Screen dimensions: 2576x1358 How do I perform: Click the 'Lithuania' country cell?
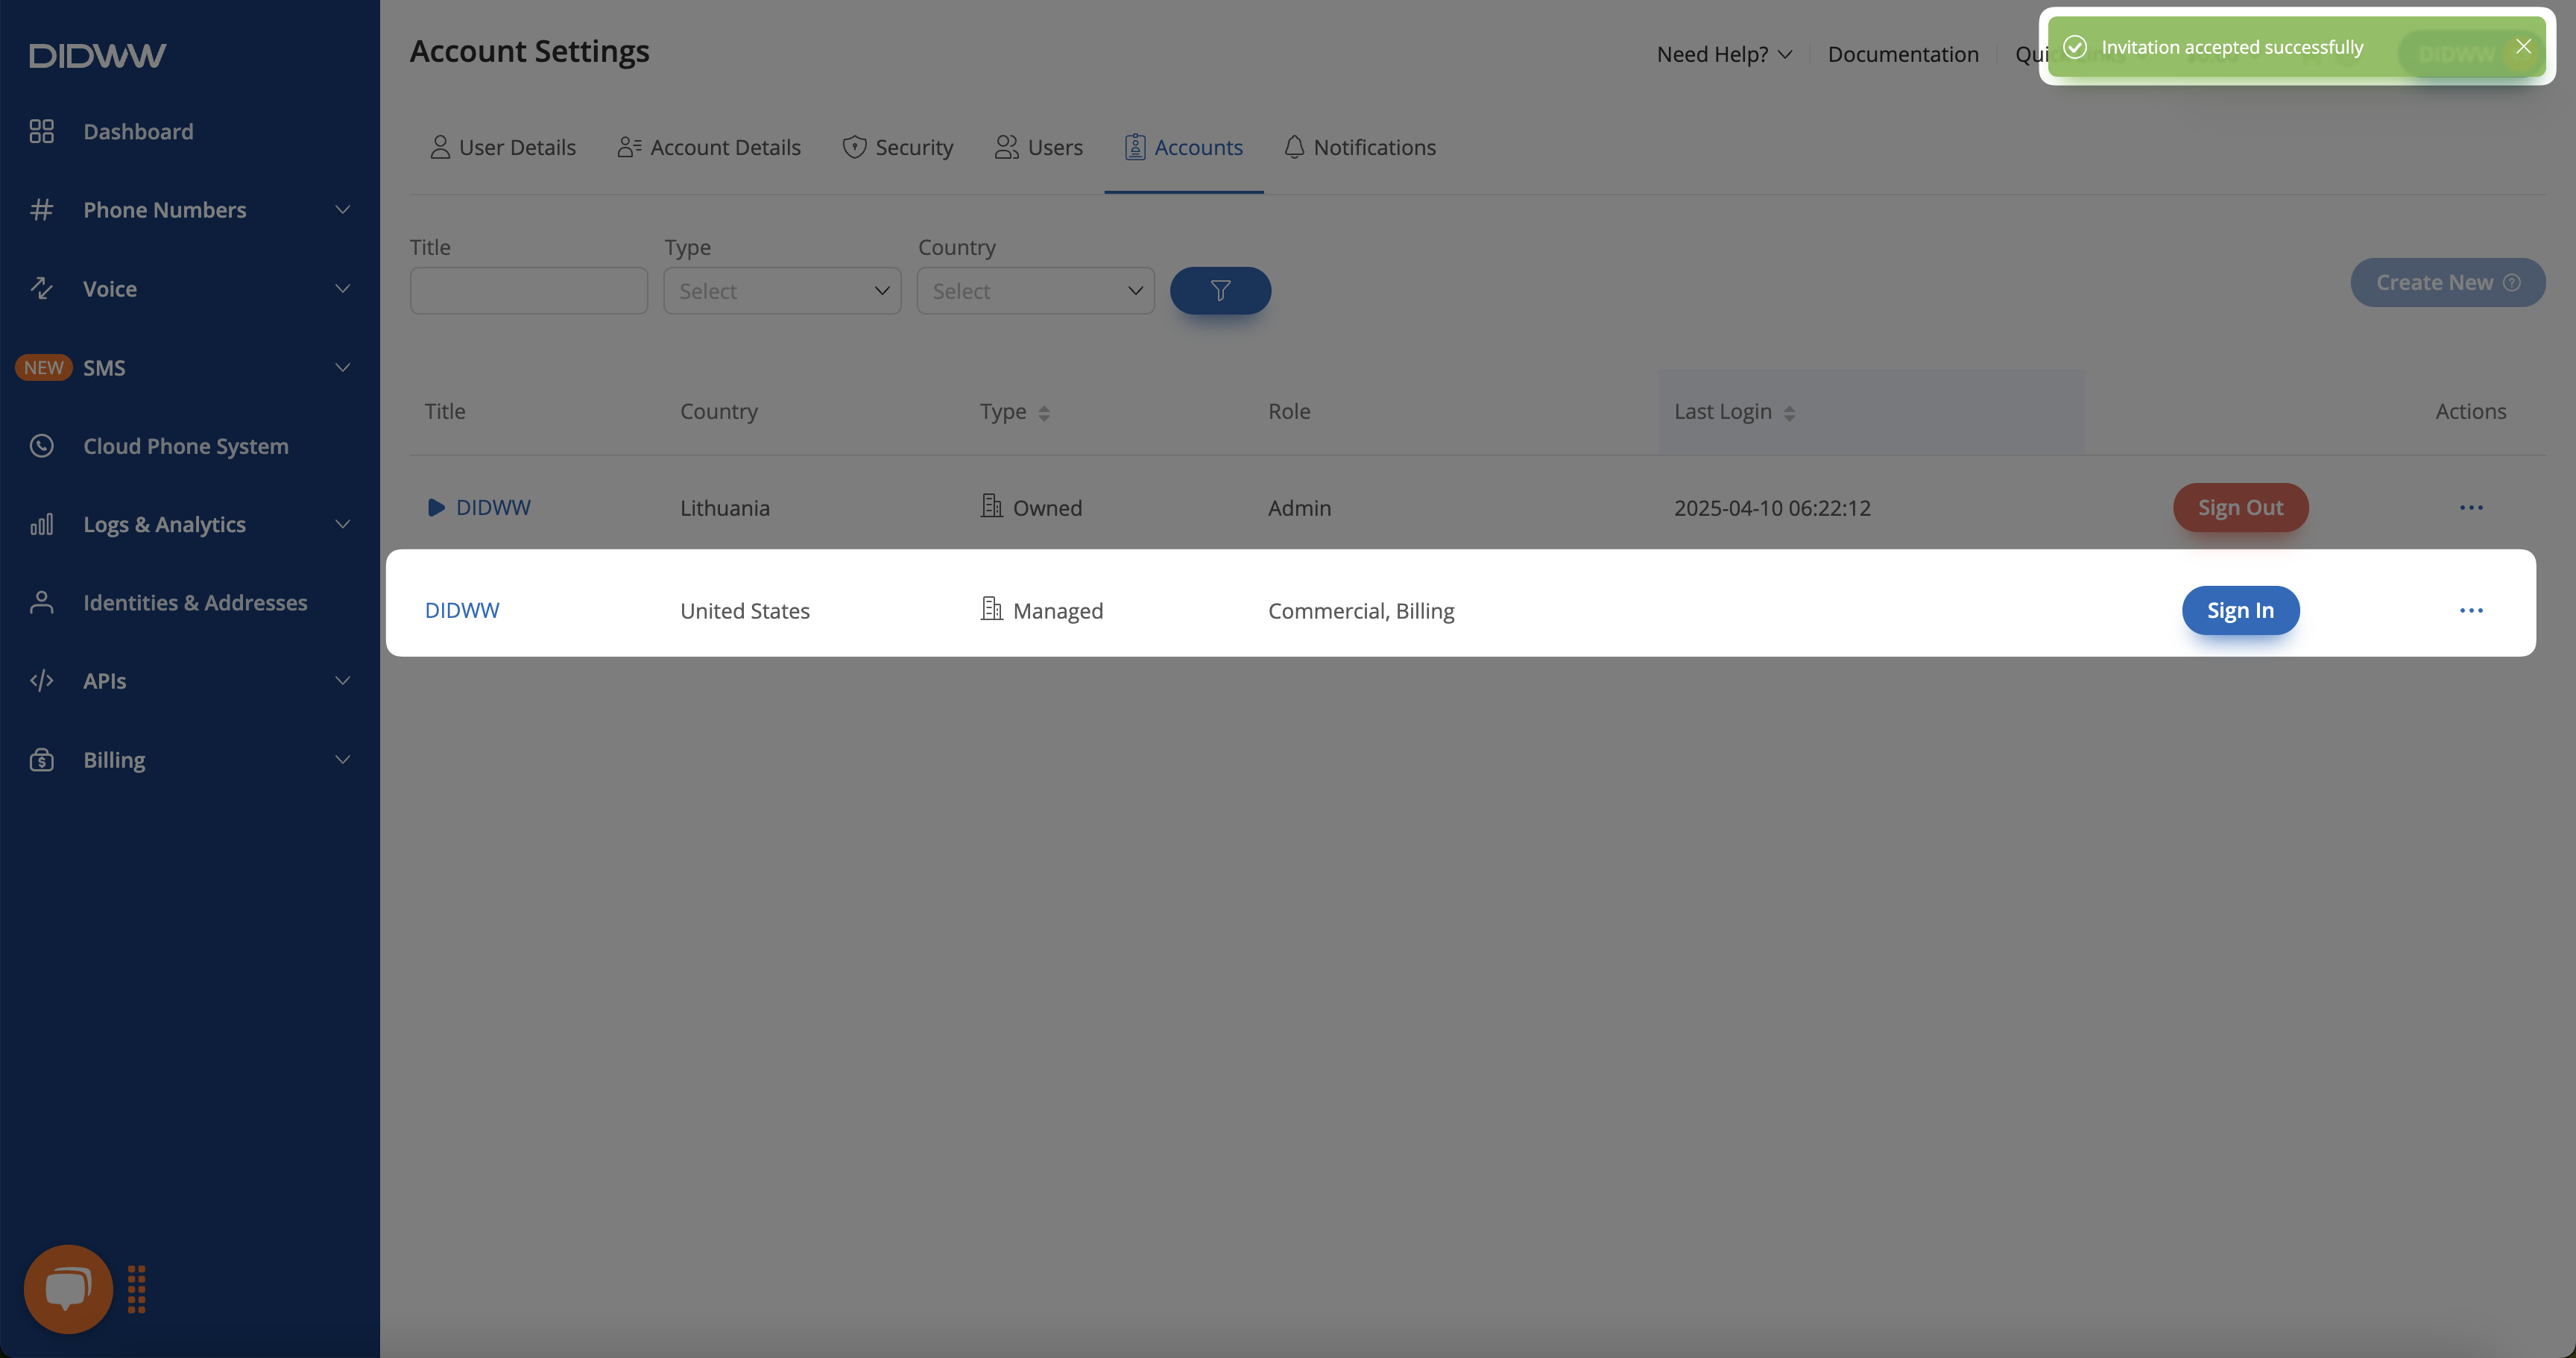pyautogui.click(x=725, y=508)
